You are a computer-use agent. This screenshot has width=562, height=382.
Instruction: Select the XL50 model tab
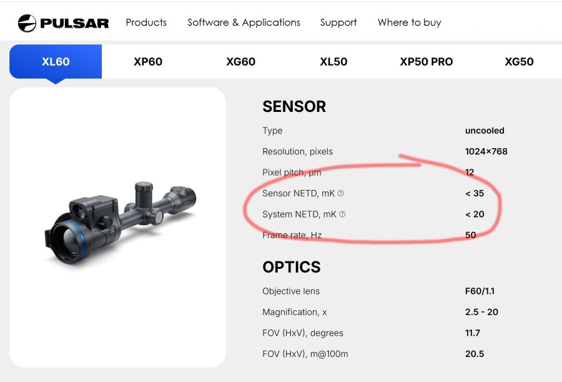coord(333,62)
